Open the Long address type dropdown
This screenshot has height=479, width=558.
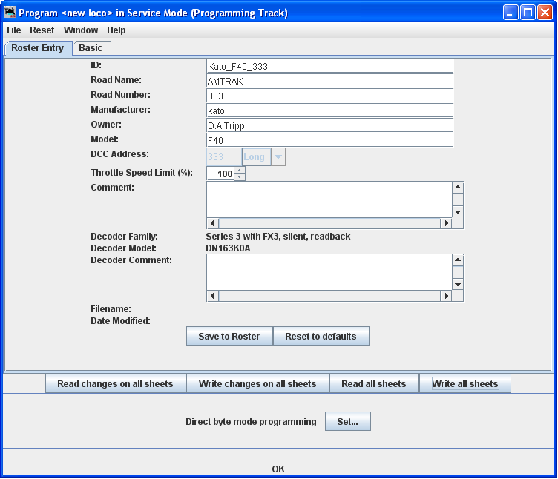[x=278, y=157]
